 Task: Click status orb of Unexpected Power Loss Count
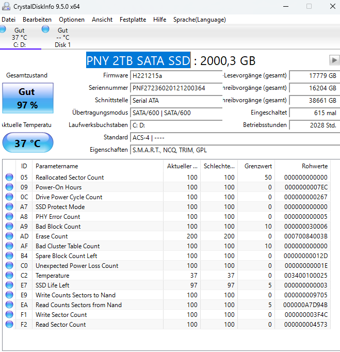point(9,265)
